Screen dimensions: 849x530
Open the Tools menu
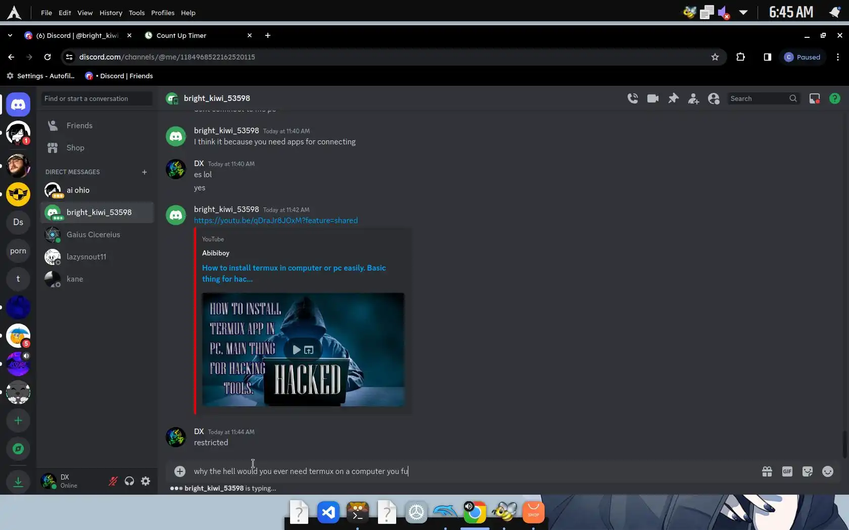[136, 13]
